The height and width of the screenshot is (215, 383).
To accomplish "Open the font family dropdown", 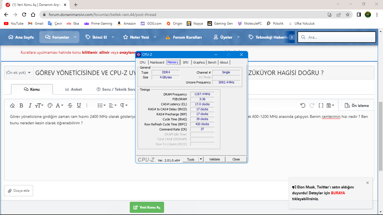I will pos(59,106).
